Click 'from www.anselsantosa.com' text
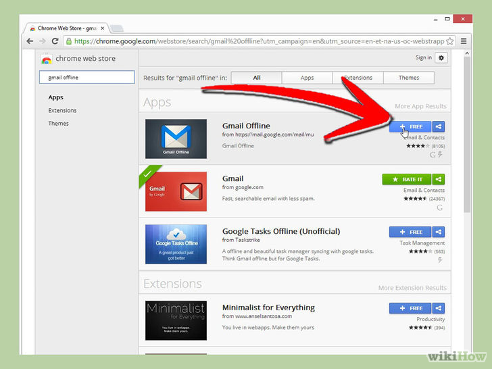Image resolution: width=492 pixels, height=369 pixels. pyautogui.click(x=257, y=316)
